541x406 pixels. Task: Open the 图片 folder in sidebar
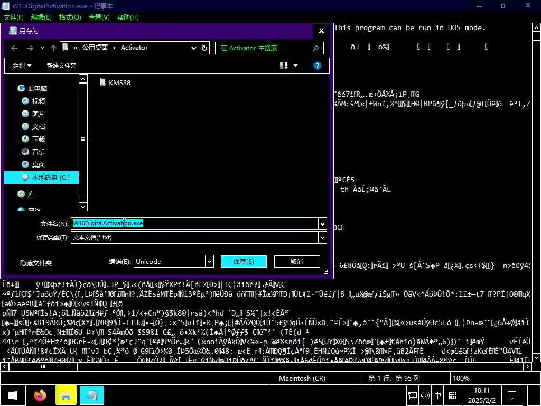33,114
